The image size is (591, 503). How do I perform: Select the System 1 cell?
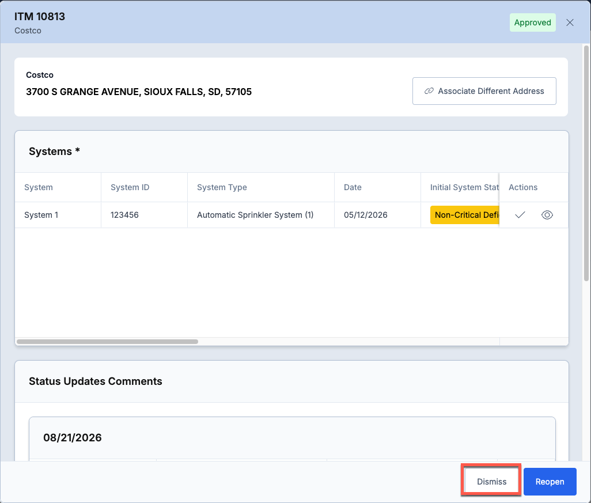pos(58,215)
